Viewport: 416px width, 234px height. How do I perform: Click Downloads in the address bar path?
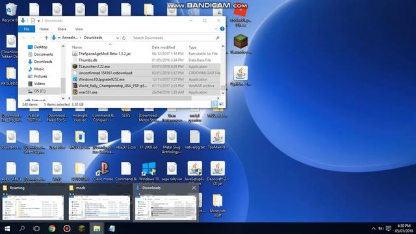(93, 38)
